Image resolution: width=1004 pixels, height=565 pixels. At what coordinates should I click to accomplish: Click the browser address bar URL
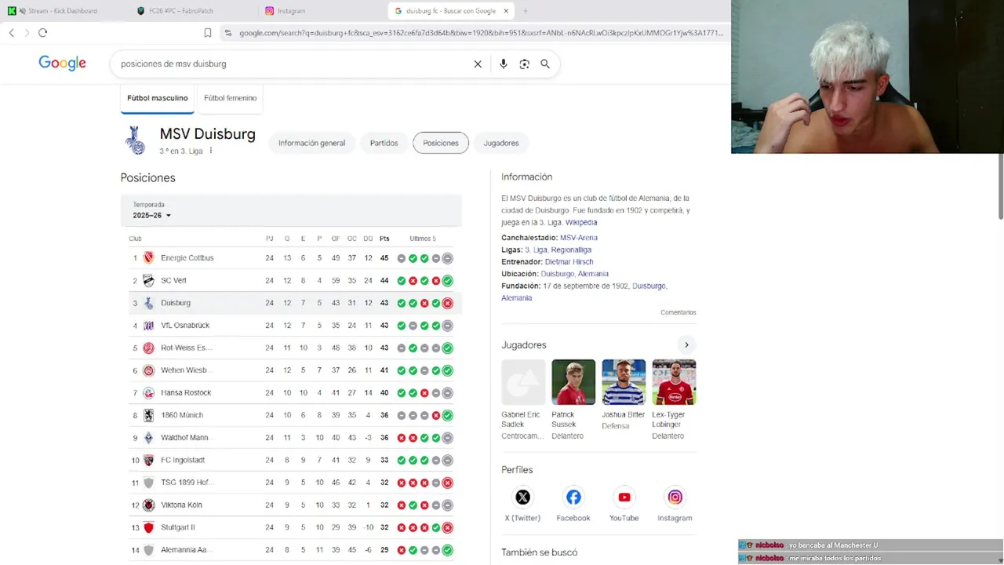480,33
